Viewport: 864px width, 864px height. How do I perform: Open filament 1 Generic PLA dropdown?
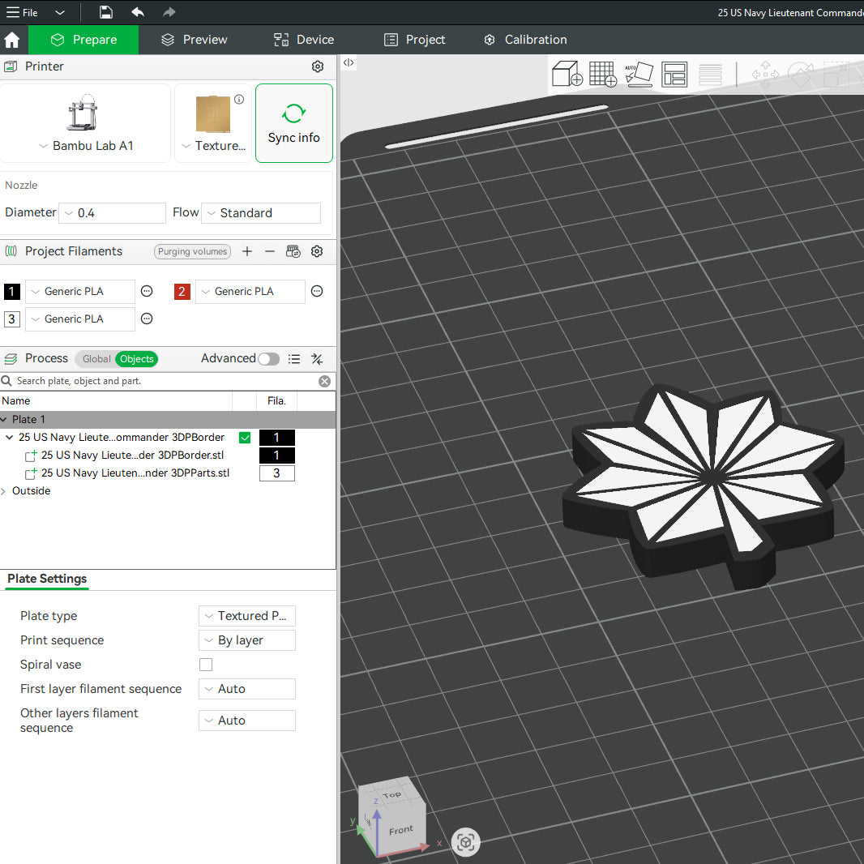pos(80,292)
